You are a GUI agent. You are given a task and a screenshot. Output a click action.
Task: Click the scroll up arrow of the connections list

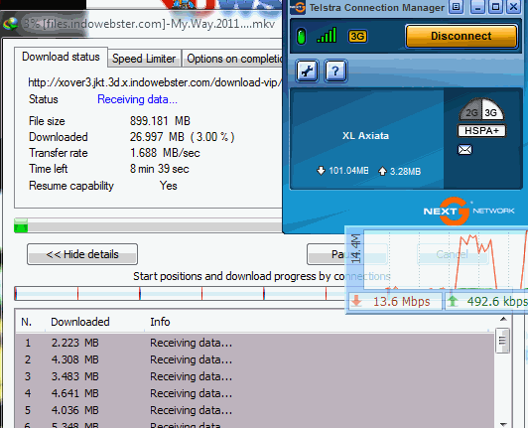click(x=503, y=319)
